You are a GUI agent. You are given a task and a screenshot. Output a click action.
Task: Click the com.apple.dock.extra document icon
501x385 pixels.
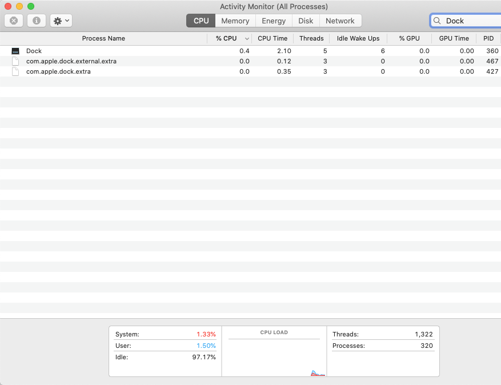tap(15, 71)
